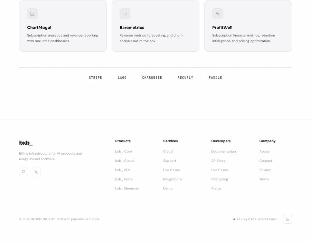Click the Company column heading
This screenshot has height=243, width=311.
[267, 141]
